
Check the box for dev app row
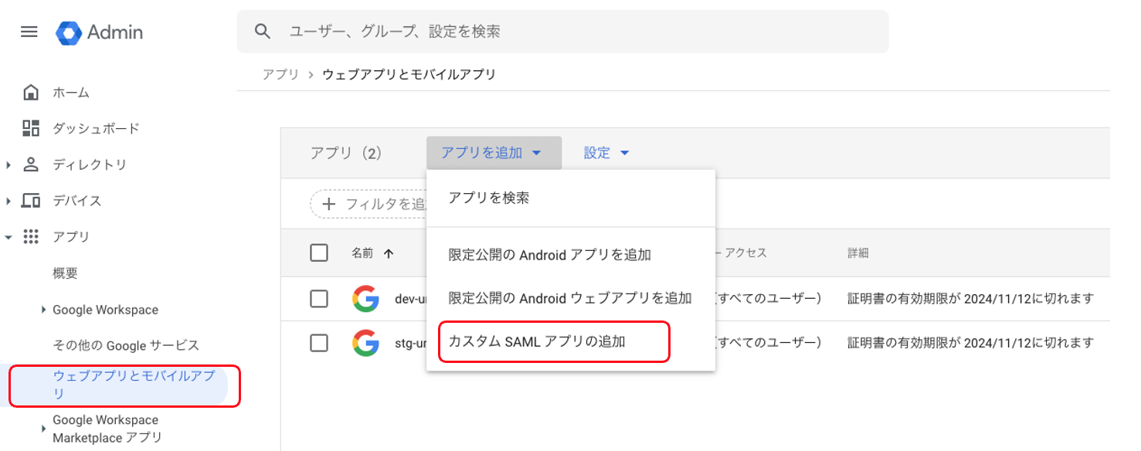tap(319, 299)
